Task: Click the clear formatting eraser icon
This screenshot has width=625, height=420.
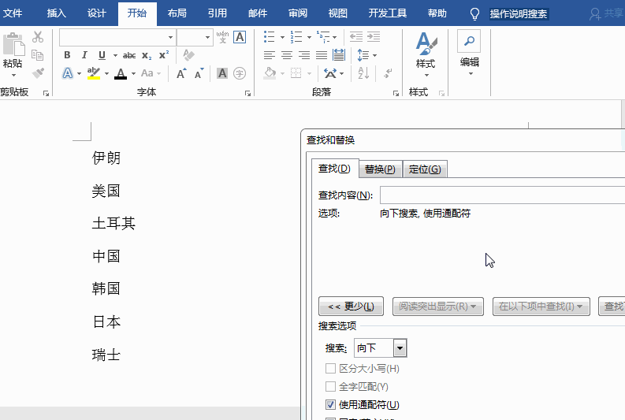Action: pos(188,55)
